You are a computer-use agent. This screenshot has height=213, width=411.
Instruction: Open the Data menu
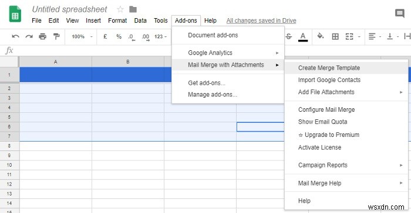coord(140,20)
